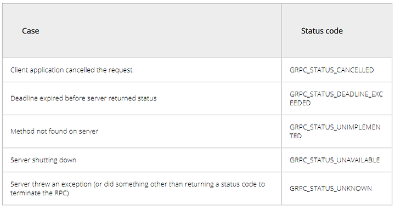Click 'Client application cancelled the request' text
This screenshot has height=209, width=395.
pos(71,70)
